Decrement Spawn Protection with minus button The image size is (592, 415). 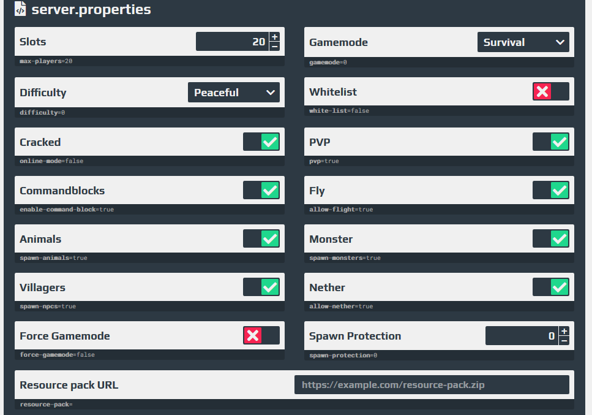click(564, 341)
